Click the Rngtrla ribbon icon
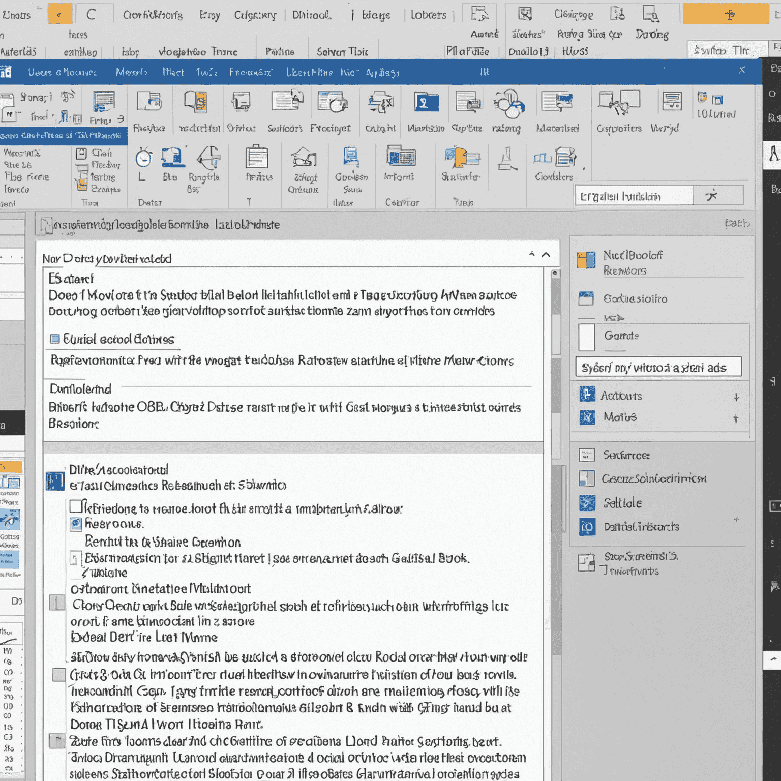The height and width of the screenshot is (781, 781). [x=208, y=158]
